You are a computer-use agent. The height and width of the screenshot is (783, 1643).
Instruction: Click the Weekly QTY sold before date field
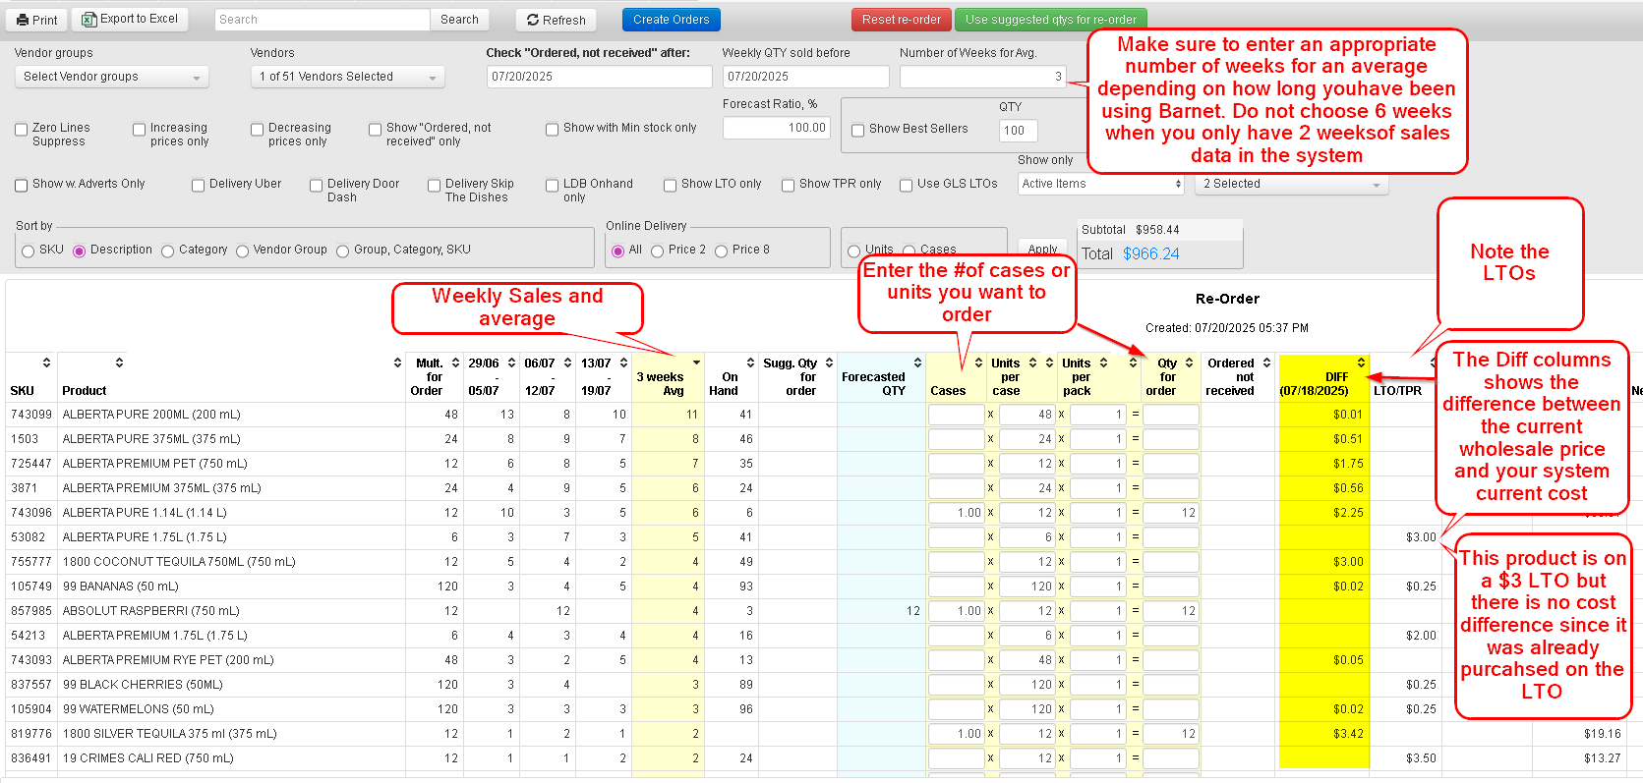(805, 77)
